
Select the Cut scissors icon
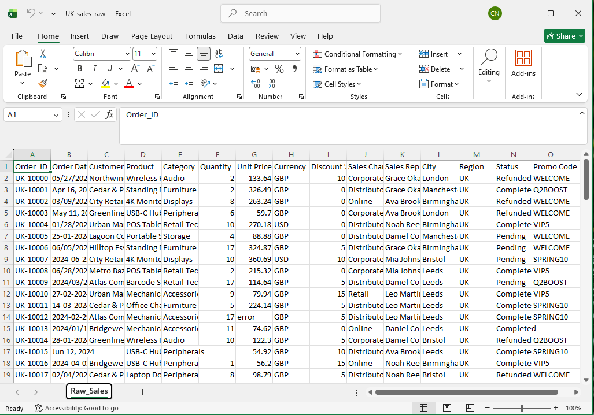[x=43, y=54]
